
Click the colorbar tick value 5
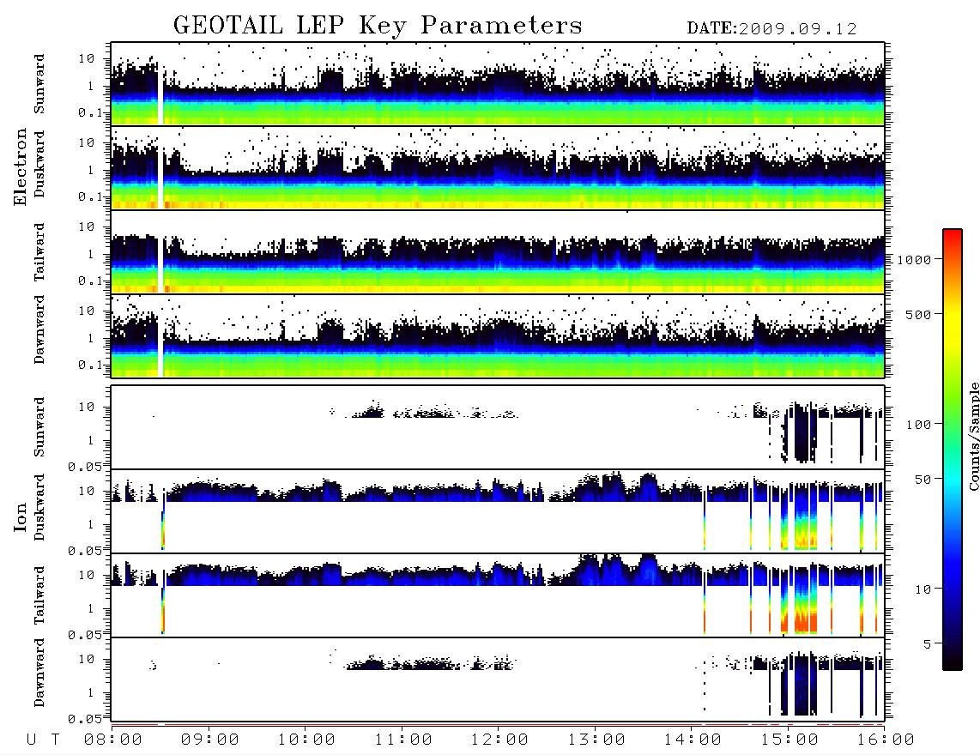tap(927, 644)
